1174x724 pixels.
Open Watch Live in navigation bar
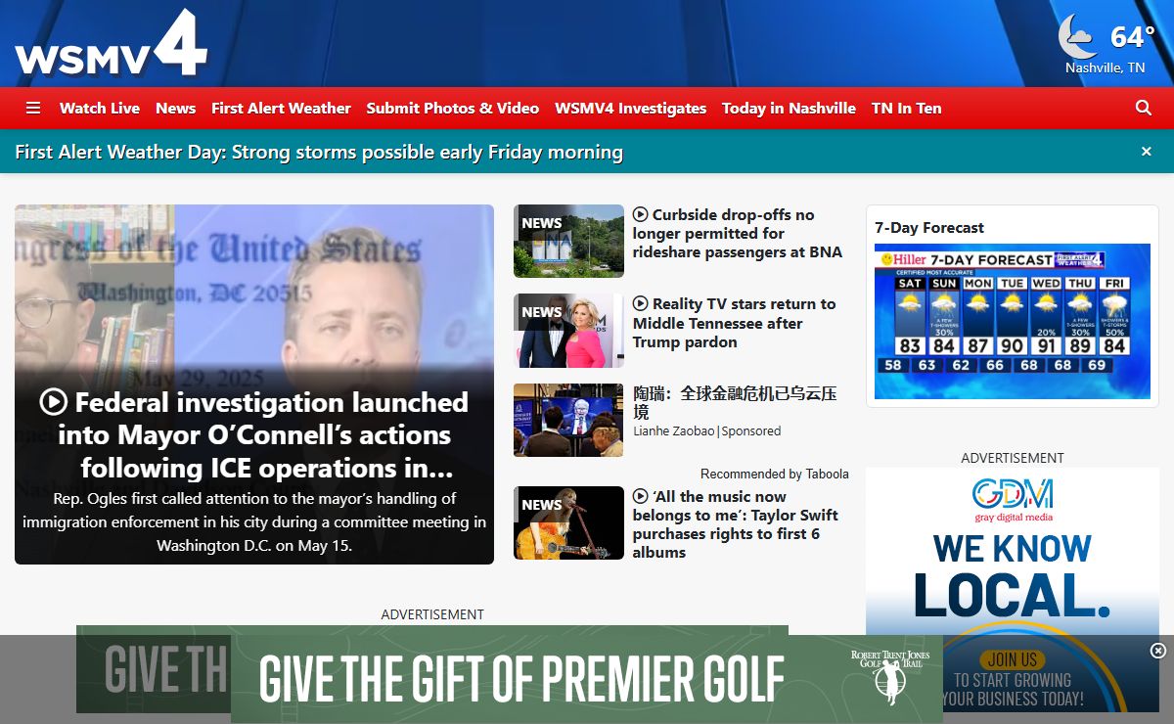point(100,109)
